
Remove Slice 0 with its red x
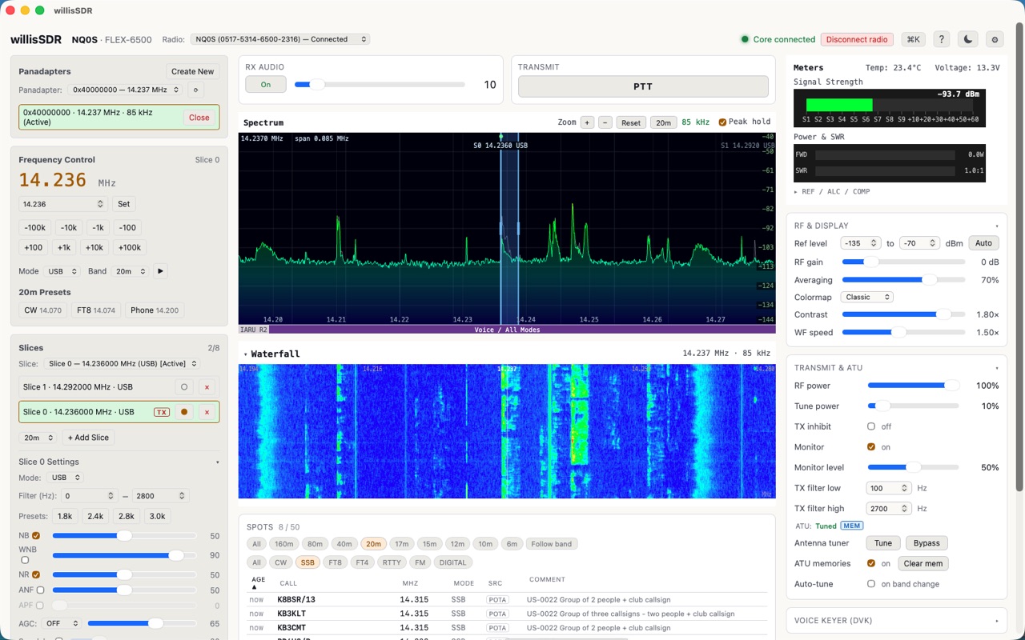tap(207, 412)
